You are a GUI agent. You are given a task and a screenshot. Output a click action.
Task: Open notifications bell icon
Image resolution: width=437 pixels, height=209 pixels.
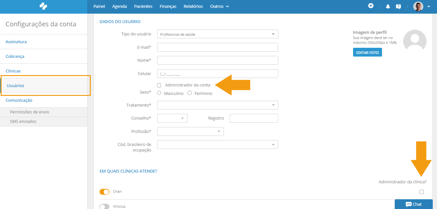tap(388, 7)
